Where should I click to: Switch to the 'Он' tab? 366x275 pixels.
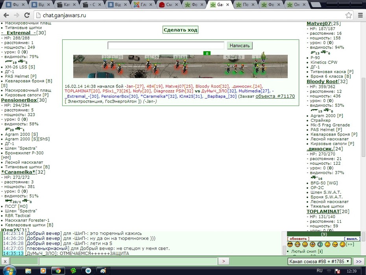[296, 4]
